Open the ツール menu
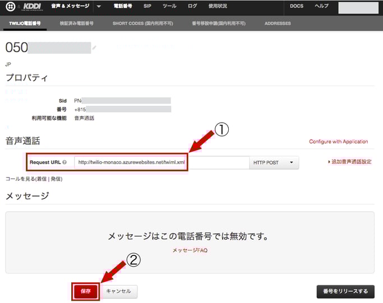This screenshot has width=383, height=303. (x=169, y=6)
